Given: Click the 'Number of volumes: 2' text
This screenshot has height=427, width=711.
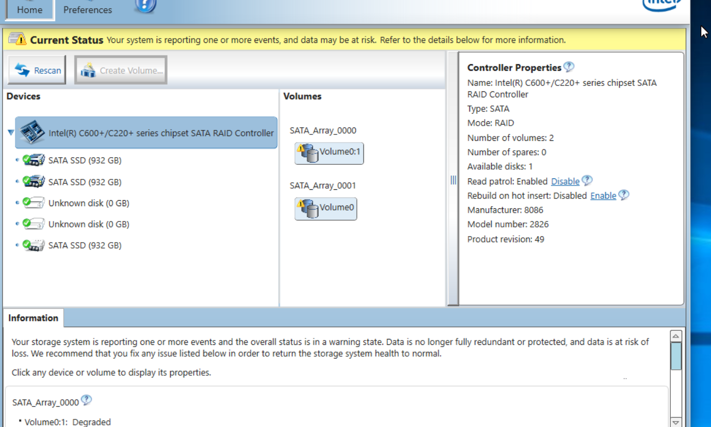Looking at the screenshot, I should [510, 138].
